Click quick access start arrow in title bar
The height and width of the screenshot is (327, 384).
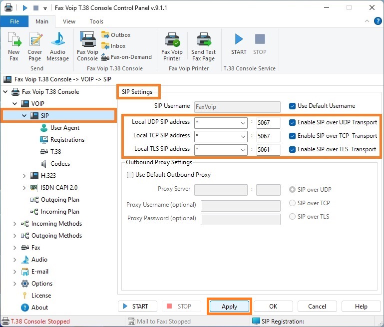25,8
